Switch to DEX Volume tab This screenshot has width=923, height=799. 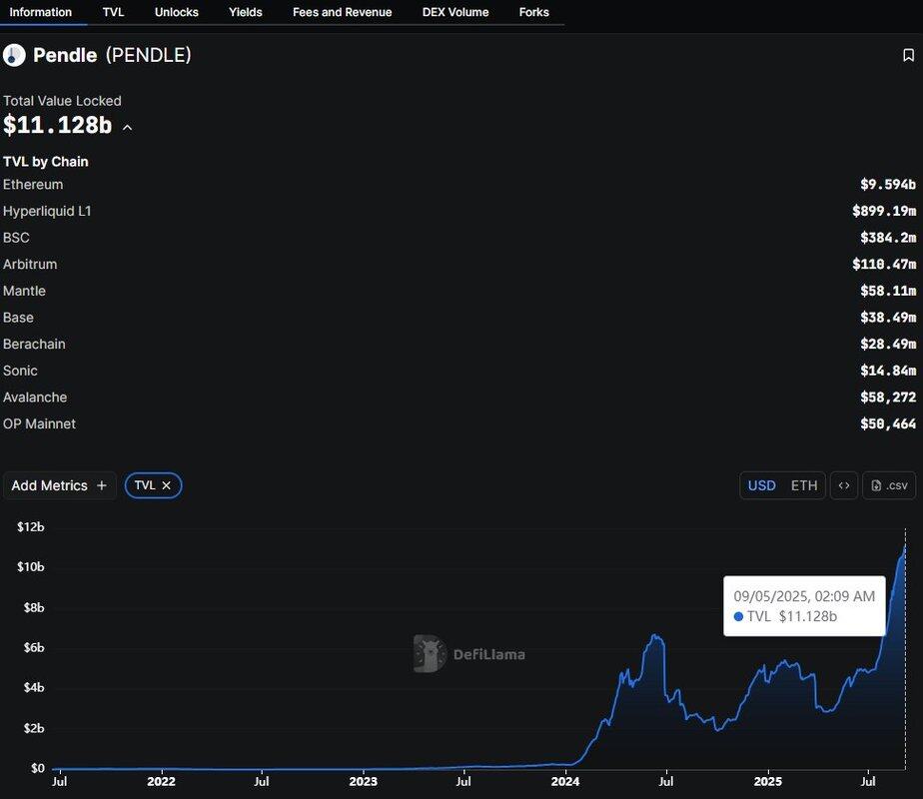[456, 12]
